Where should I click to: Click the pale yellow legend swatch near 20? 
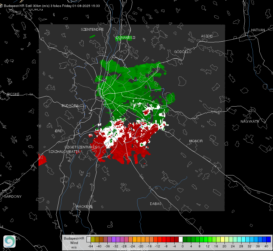223,240
